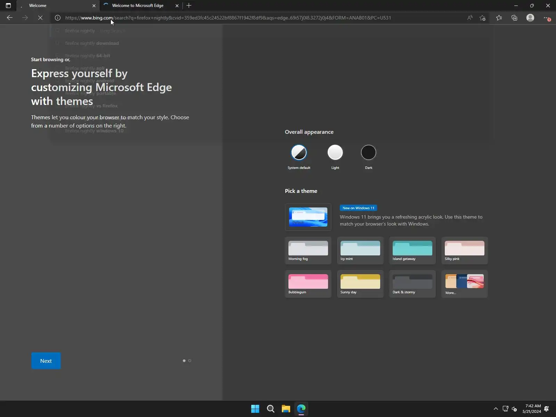The height and width of the screenshot is (417, 556).
Task: Add this page to favorites
Action: [x=482, y=18]
